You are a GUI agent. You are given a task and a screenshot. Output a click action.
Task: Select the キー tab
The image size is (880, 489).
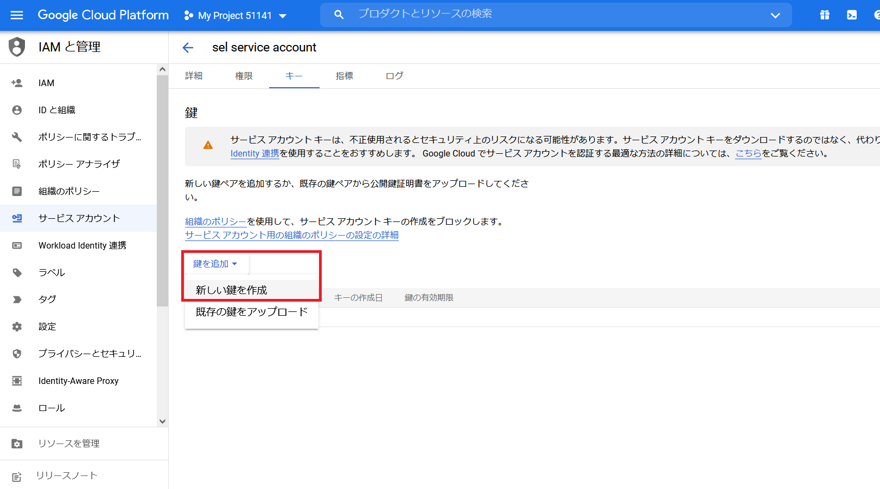(x=294, y=76)
